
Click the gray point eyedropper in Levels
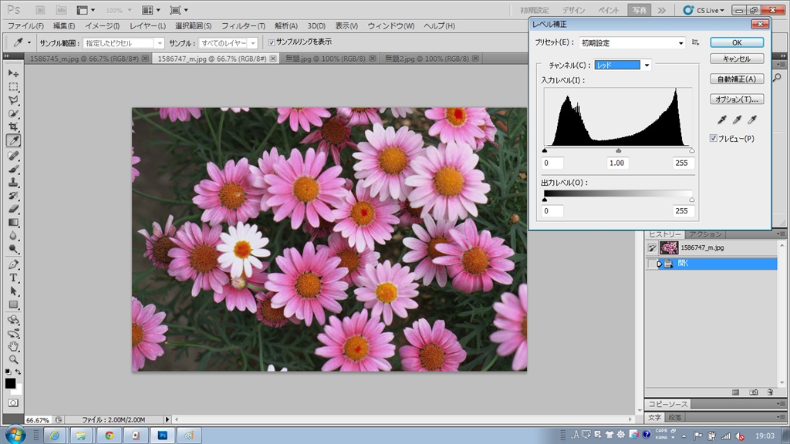click(738, 119)
